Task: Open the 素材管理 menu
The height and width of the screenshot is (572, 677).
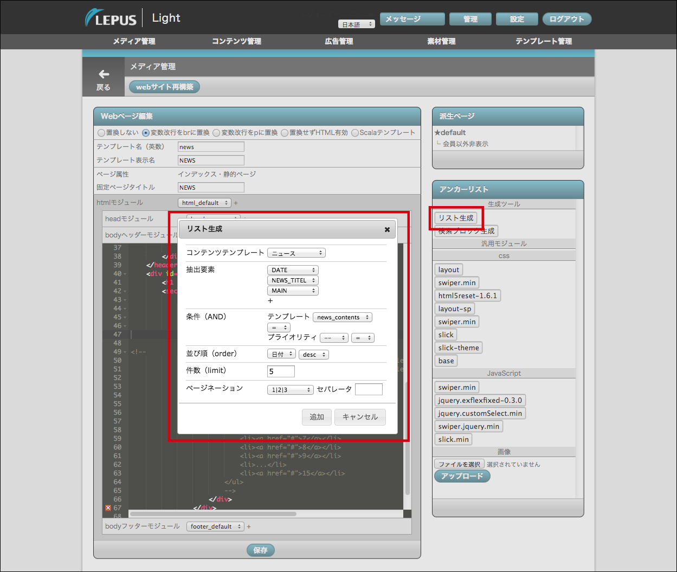Action: tap(441, 41)
